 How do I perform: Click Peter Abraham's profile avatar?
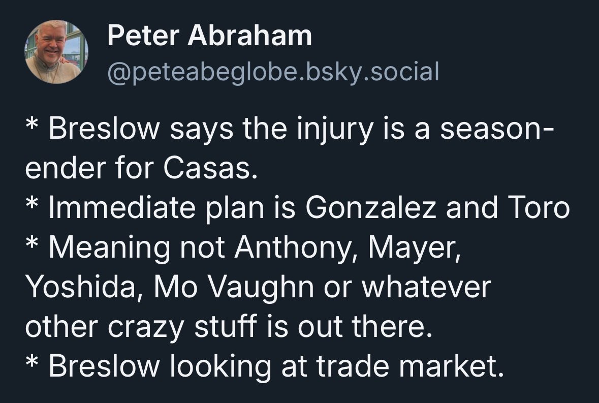pyautogui.click(x=57, y=52)
